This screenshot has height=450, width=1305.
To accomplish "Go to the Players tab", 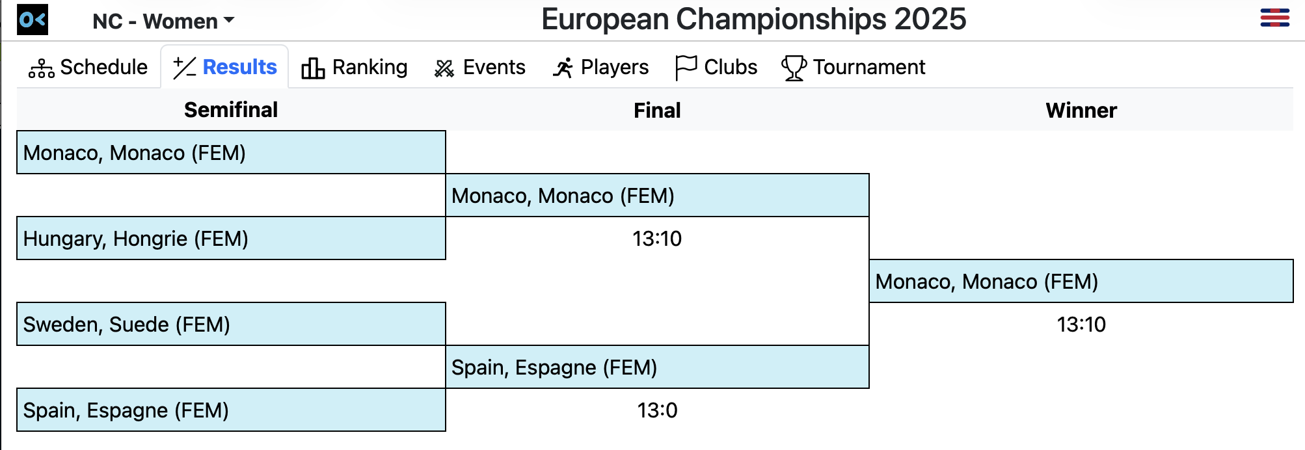I will point(614,67).
